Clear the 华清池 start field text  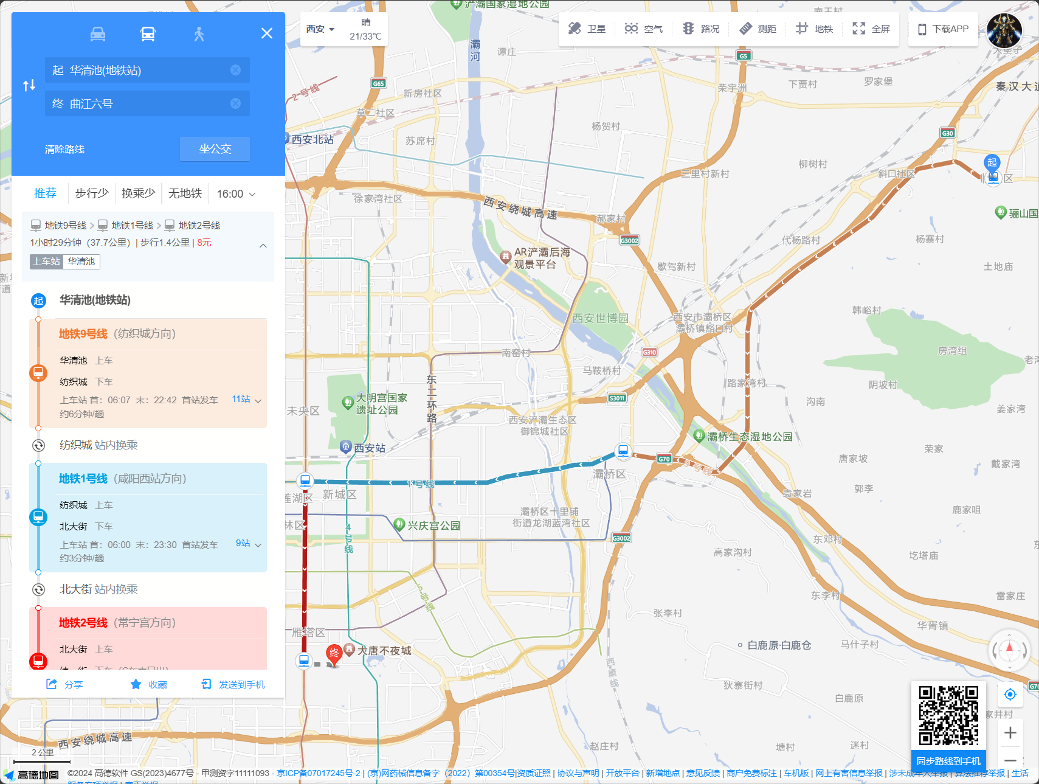[235, 71]
